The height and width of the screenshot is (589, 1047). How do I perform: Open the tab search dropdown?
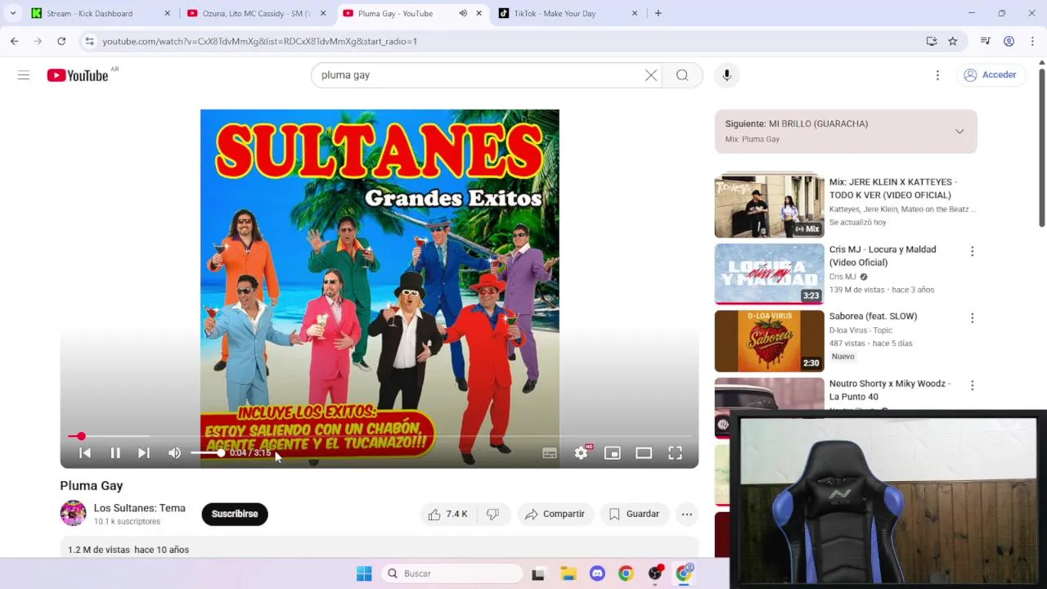coord(13,13)
